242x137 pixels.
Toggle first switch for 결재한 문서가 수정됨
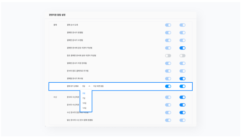(168, 40)
